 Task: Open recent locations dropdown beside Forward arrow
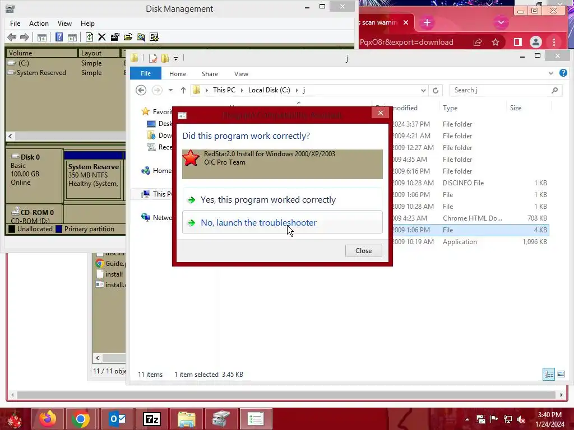point(170,90)
